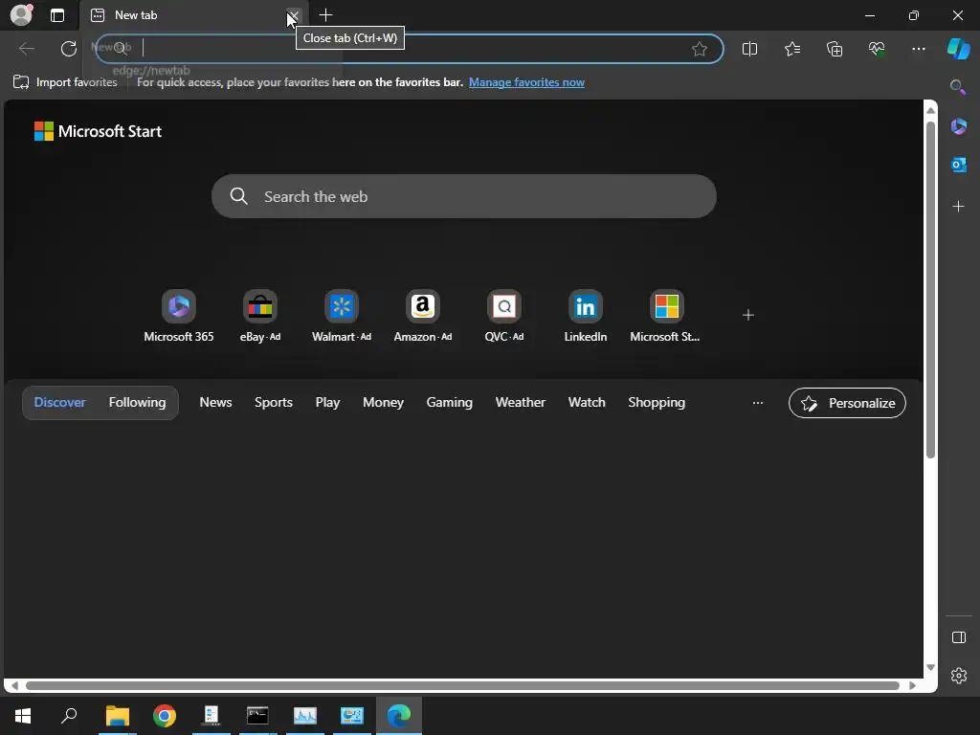Open the profile avatar menu
This screenshot has height=735, width=980.
[x=21, y=14]
